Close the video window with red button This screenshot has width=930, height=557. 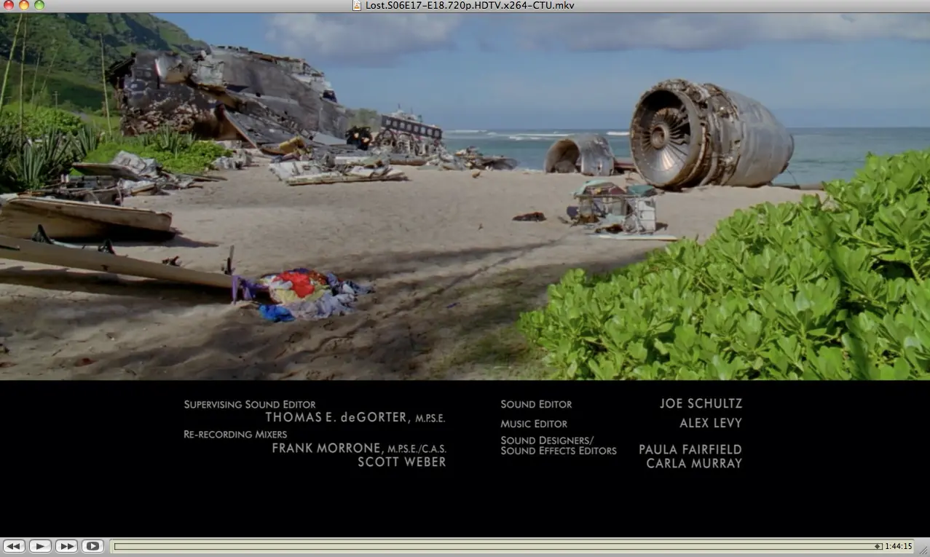8,5
